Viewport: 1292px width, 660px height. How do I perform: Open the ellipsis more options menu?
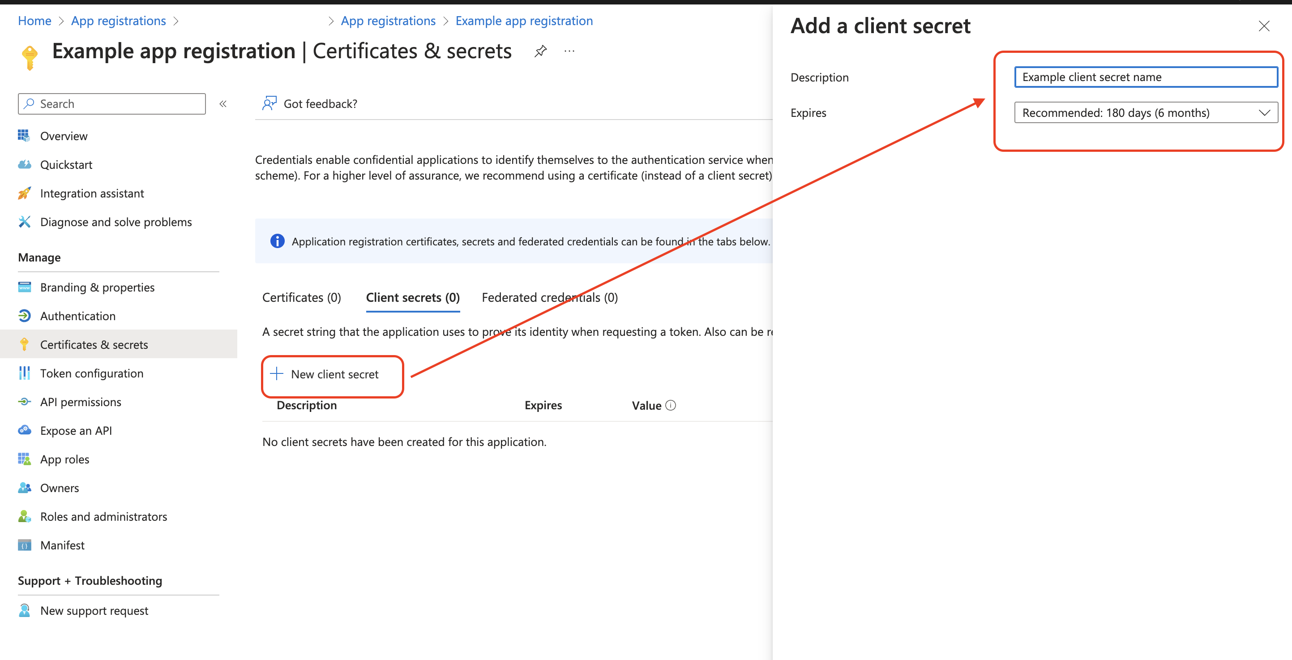click(x=569, y=51)
